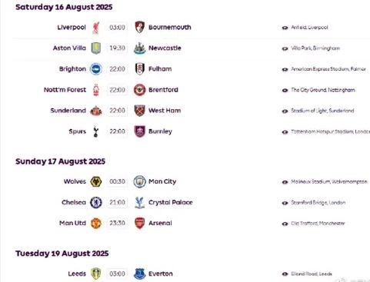
Task: Click eye icon beside Anfield, Liverpool
Action: [285, 28]
